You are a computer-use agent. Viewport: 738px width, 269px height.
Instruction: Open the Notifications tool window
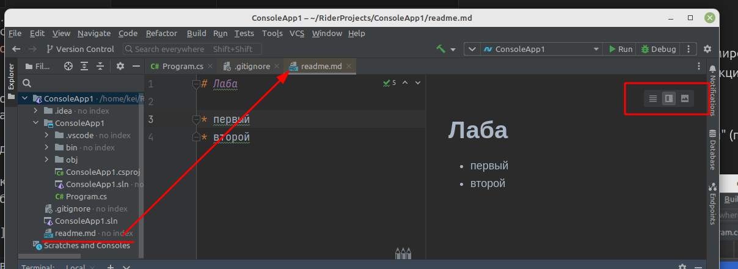tap(712, 92)
